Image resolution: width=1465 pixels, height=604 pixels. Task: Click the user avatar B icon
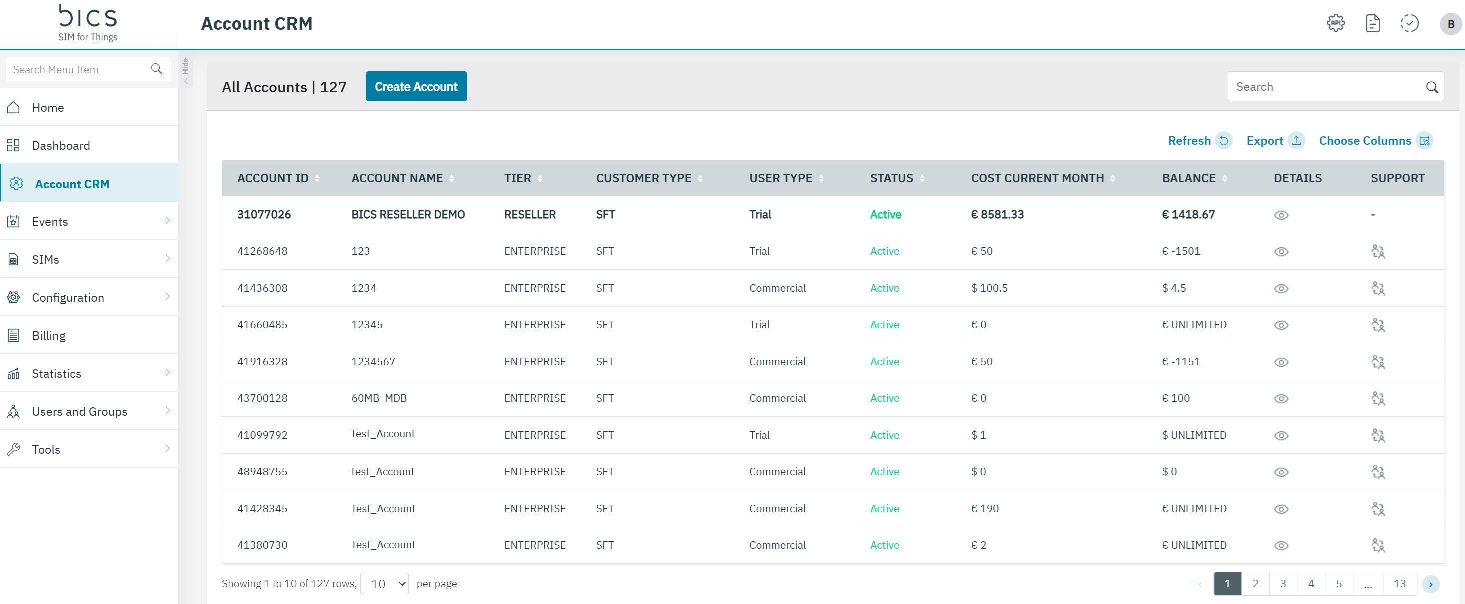(1450, 24)
